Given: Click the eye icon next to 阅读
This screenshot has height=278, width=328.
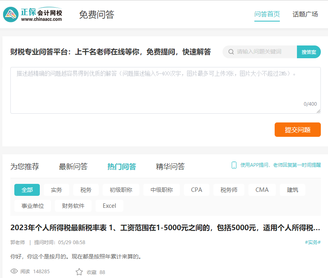Looking at the screenshot, I should 14,272.
